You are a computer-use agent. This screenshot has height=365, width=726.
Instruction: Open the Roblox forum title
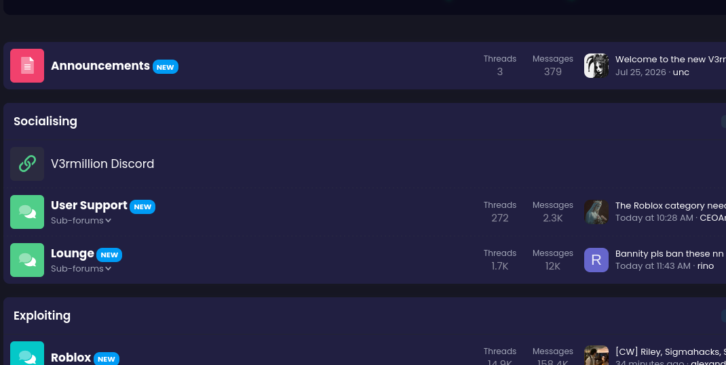click(71, 358)
